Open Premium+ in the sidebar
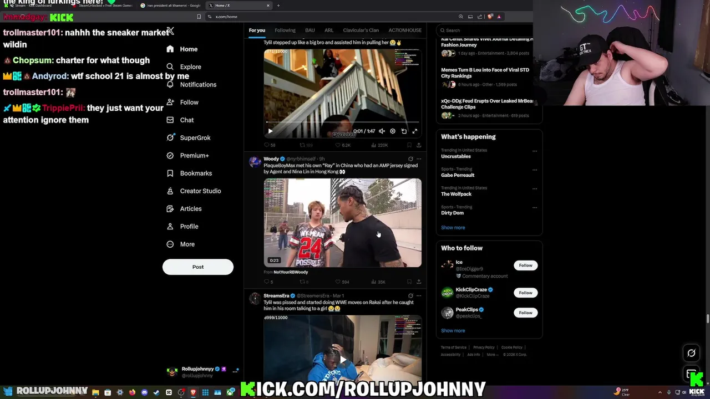The width and height of the screenshot is (710, 399). pyautogui.click(x=188, y=155)
